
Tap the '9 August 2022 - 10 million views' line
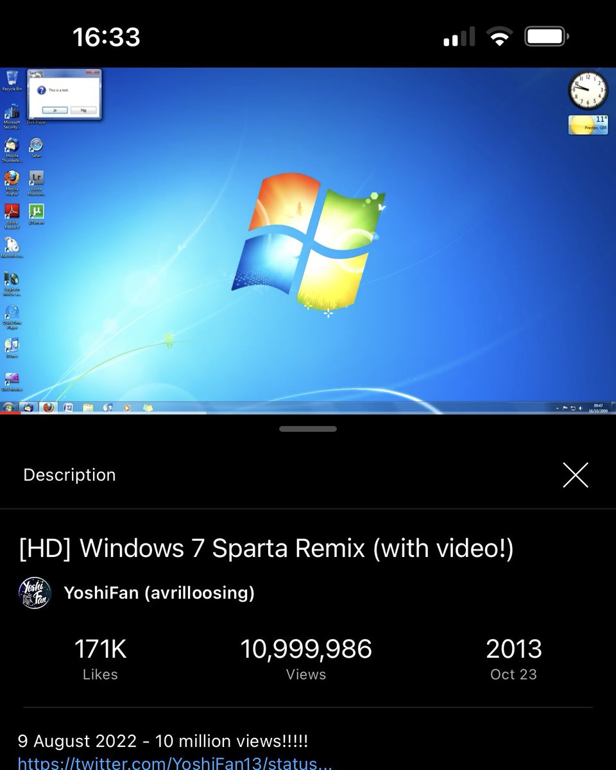coord(163,741)
